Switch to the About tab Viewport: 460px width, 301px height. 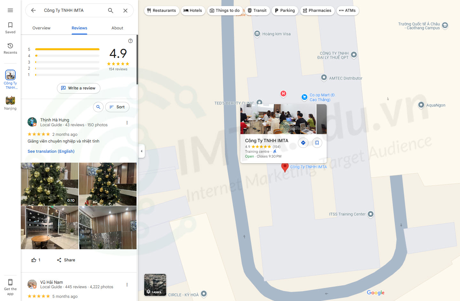(117, 28)
